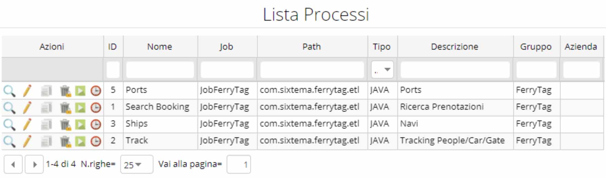Edit Search Booking with pencil icon
Image resolution: width=606 pixels, height=178 pixels.
(27, 108)
